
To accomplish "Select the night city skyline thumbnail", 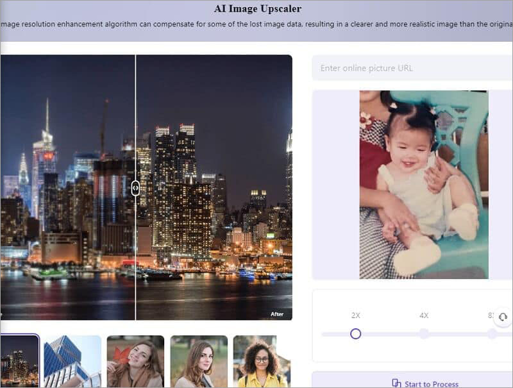I will [x=19, y=361].
